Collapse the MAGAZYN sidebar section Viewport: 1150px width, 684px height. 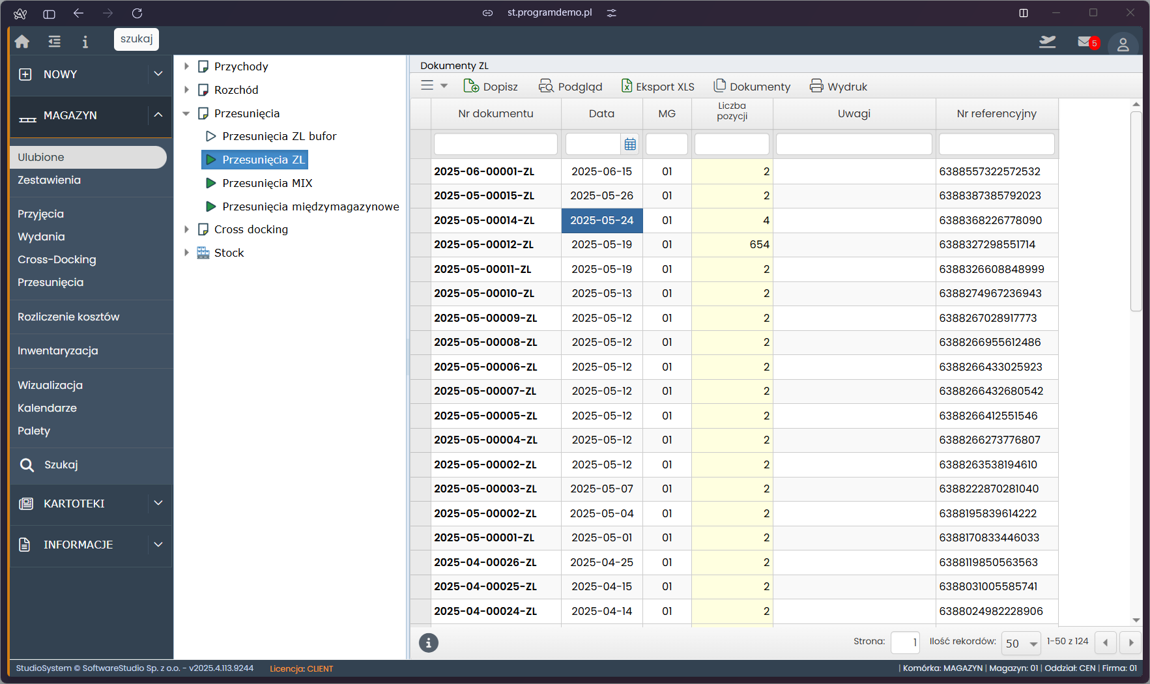tap(158, 115)
